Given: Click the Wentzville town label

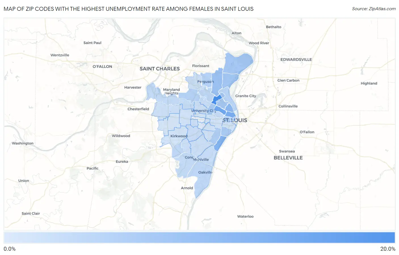Looking at the screenshot, I should click(x=60, y=55).
